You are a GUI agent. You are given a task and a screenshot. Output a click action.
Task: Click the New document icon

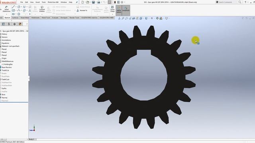pos(82,2)
